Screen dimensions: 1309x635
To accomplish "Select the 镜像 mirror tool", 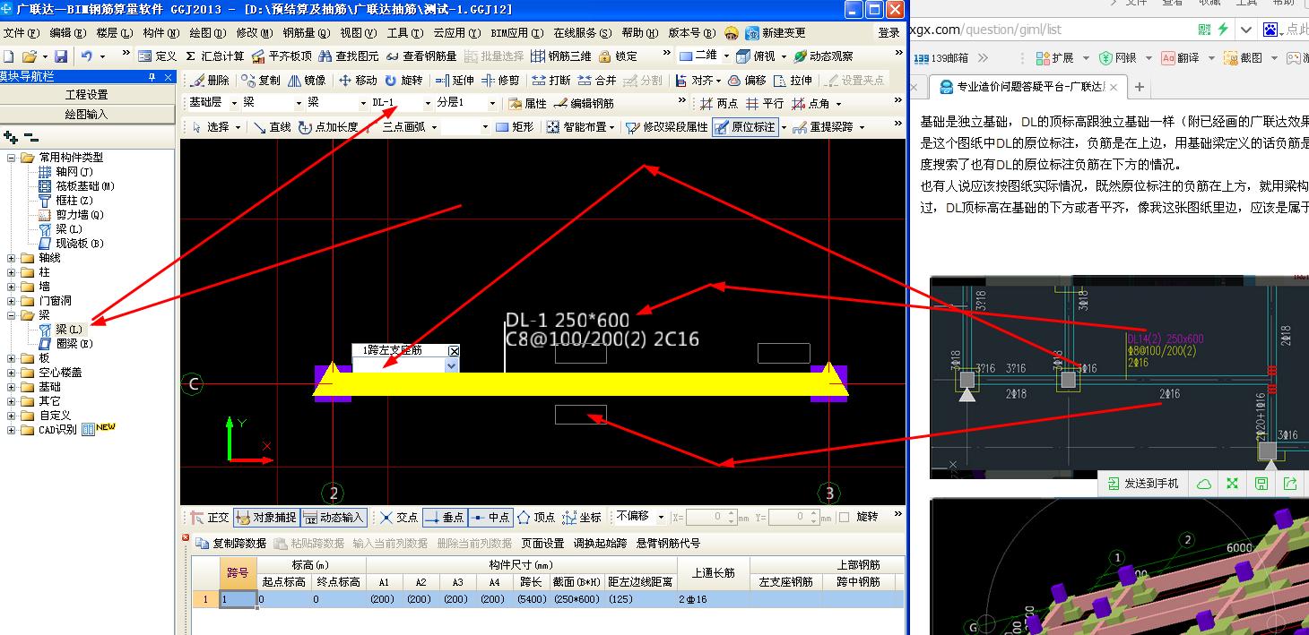I will coord(308,81).
